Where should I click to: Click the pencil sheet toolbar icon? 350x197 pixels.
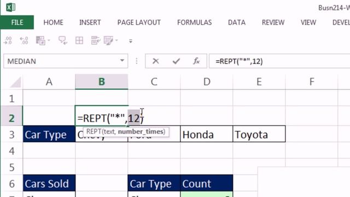109,40
